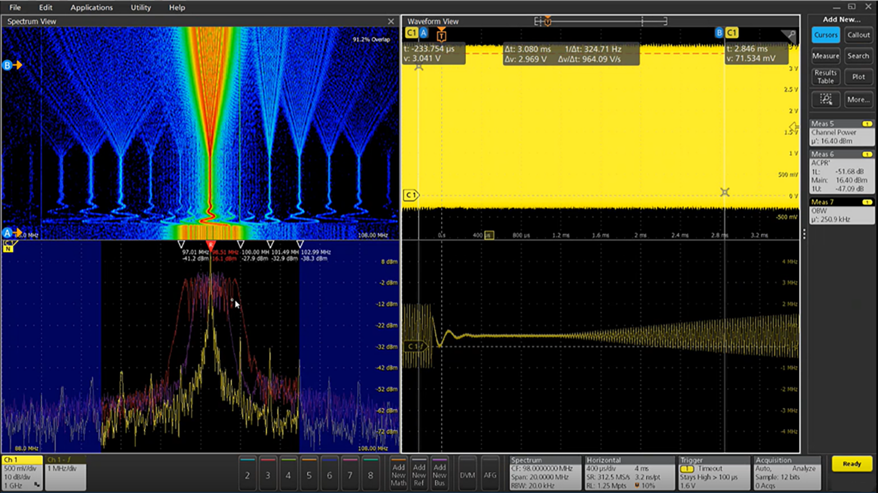Image resolution: width=878 pixels, height=493 pixels.
Task: Open the Applications menu
Action: pyautogui.click(x=91, y=7)
